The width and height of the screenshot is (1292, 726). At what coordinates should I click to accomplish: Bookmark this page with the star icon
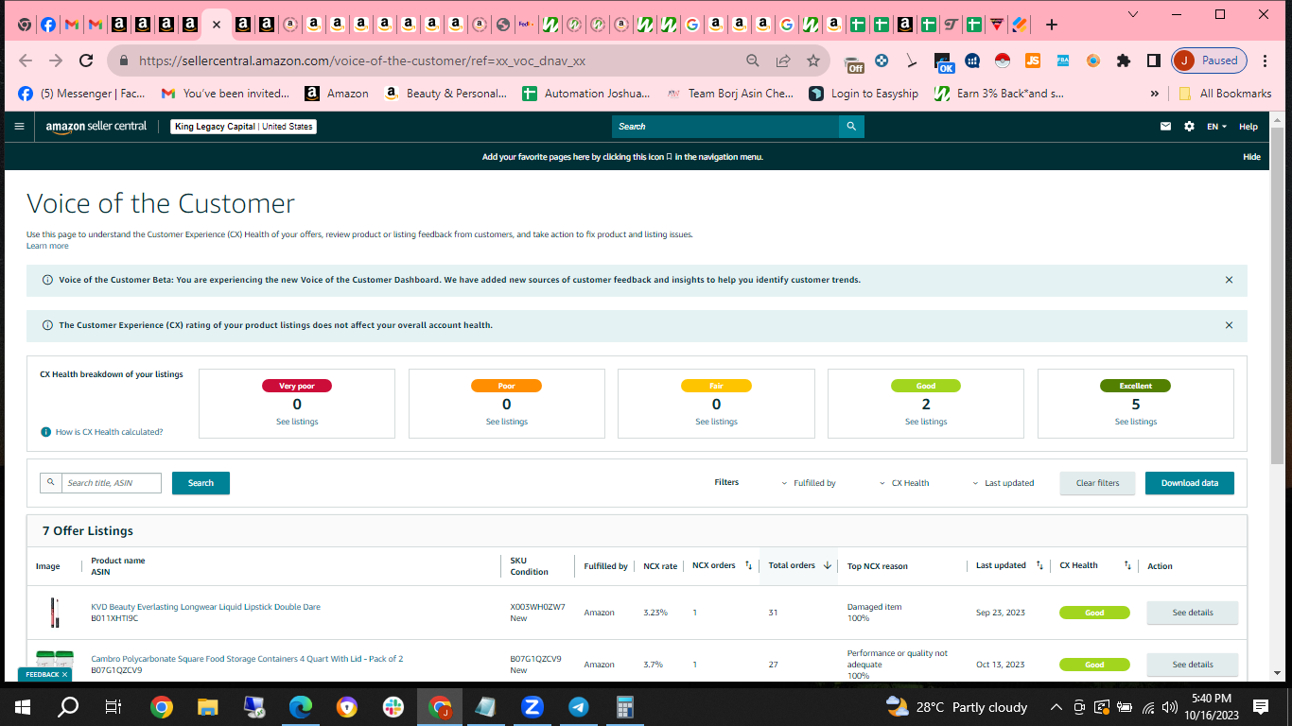coord(813,60)
